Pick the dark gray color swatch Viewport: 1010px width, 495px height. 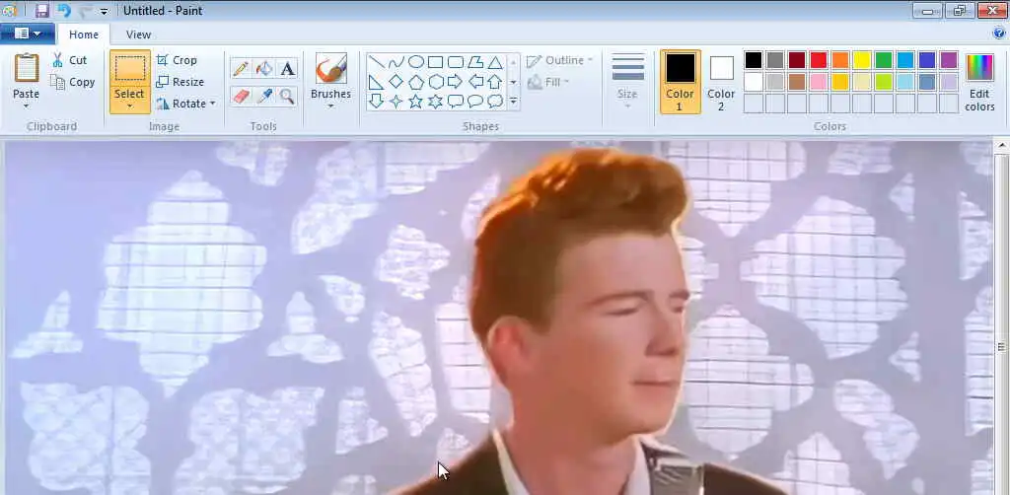pos(775,60)
